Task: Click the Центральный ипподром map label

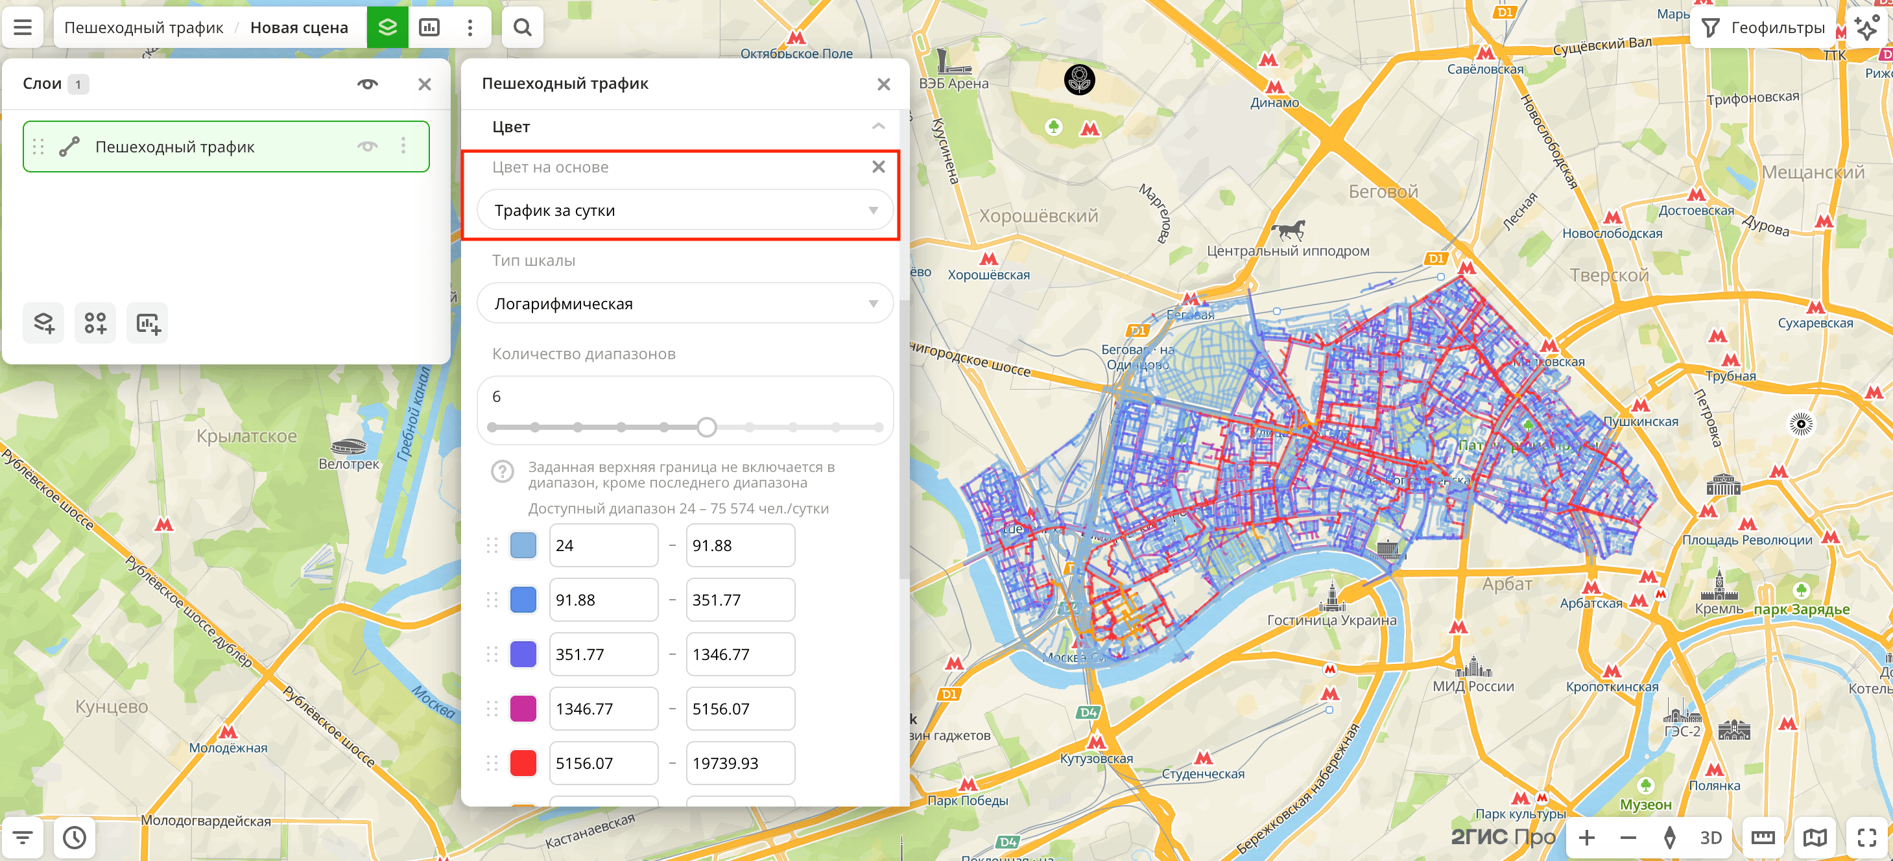Action: (1287, 250)
